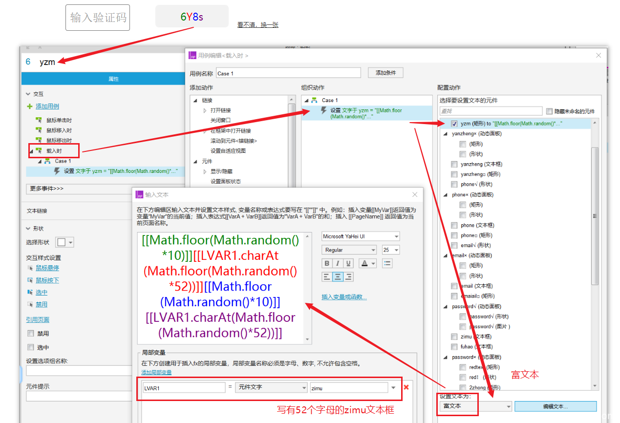Align text right in text editor
This screenshot has width=620, height=423.
point(348,276)
